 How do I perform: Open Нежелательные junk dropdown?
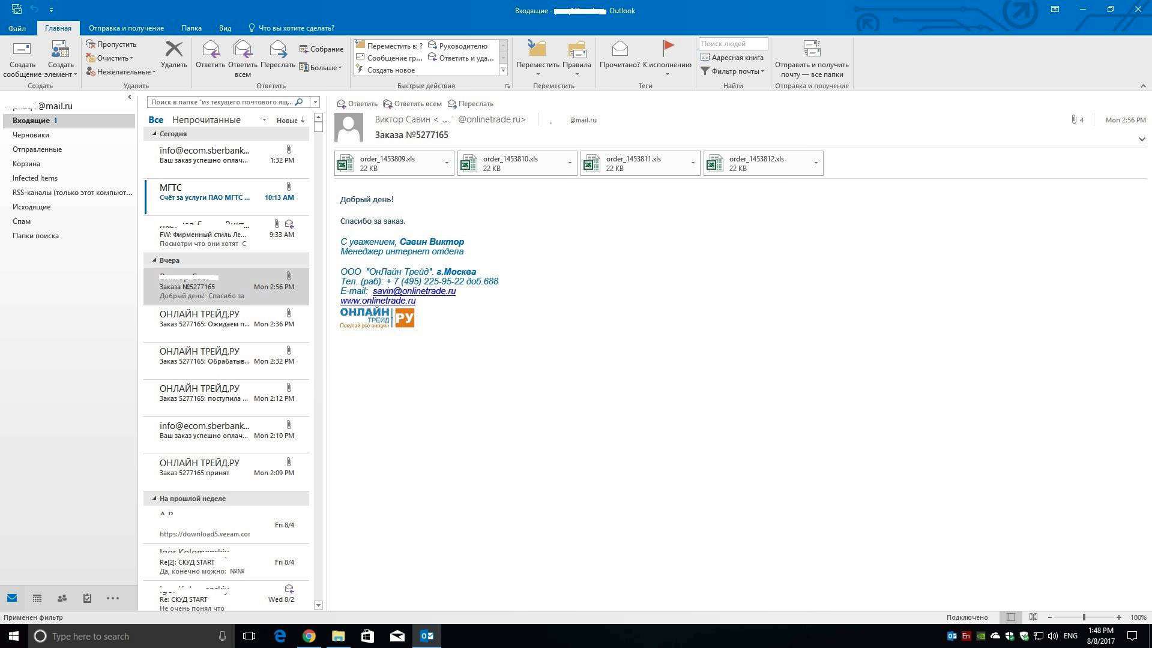[x=121, y=72]
